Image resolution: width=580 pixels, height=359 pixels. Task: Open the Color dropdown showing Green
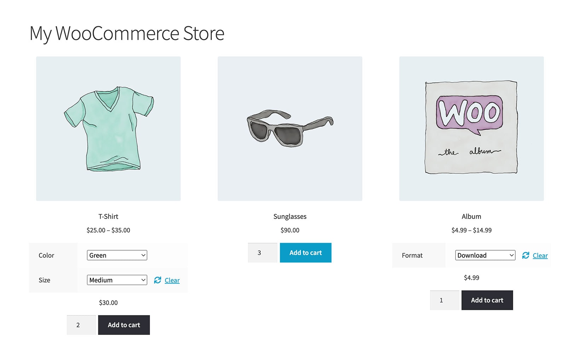(117, 255)
